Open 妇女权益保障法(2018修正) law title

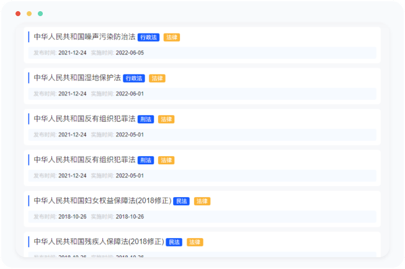(x=102, y=201)
